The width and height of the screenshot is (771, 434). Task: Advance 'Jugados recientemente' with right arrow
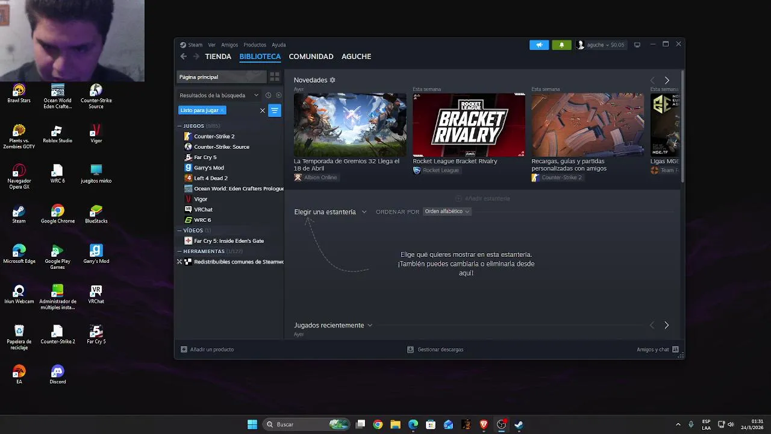pyautogui.click(x=666, y=325)
